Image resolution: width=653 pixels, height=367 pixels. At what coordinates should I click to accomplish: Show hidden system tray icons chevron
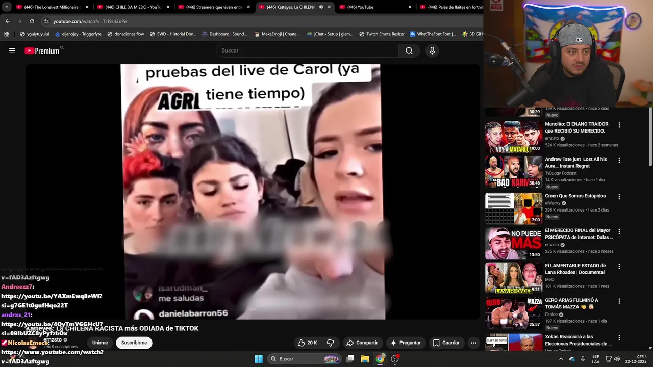561,359
